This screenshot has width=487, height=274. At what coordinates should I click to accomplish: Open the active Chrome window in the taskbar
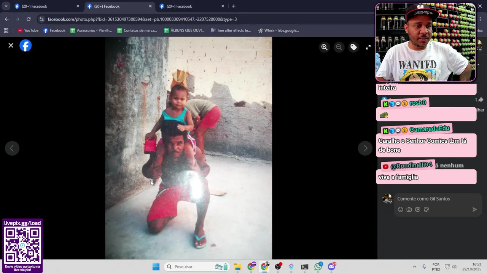264,267
